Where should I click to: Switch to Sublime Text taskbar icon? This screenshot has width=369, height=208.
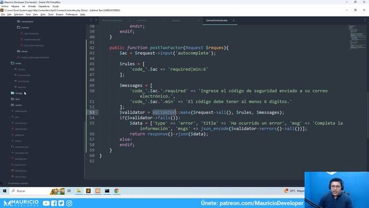coord(88,191)
